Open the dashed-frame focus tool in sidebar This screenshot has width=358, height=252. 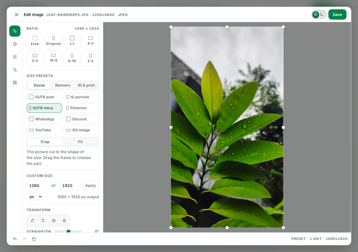[15, 57]
